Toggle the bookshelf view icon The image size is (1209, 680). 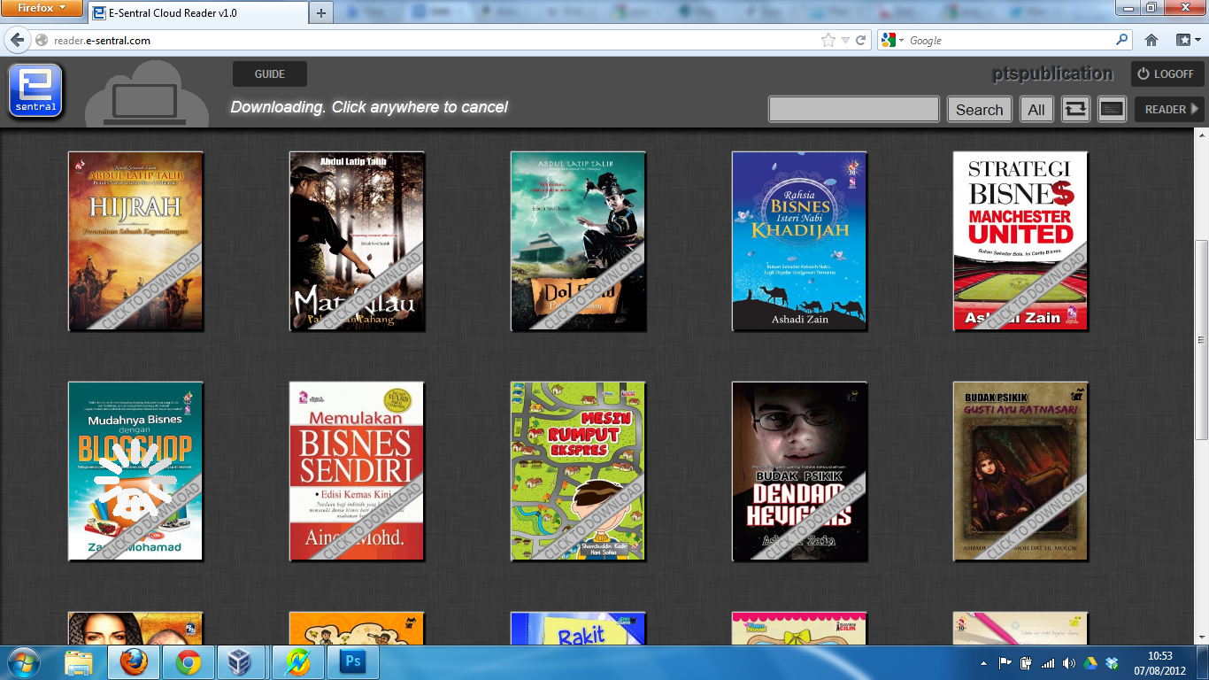[1112, 110]
